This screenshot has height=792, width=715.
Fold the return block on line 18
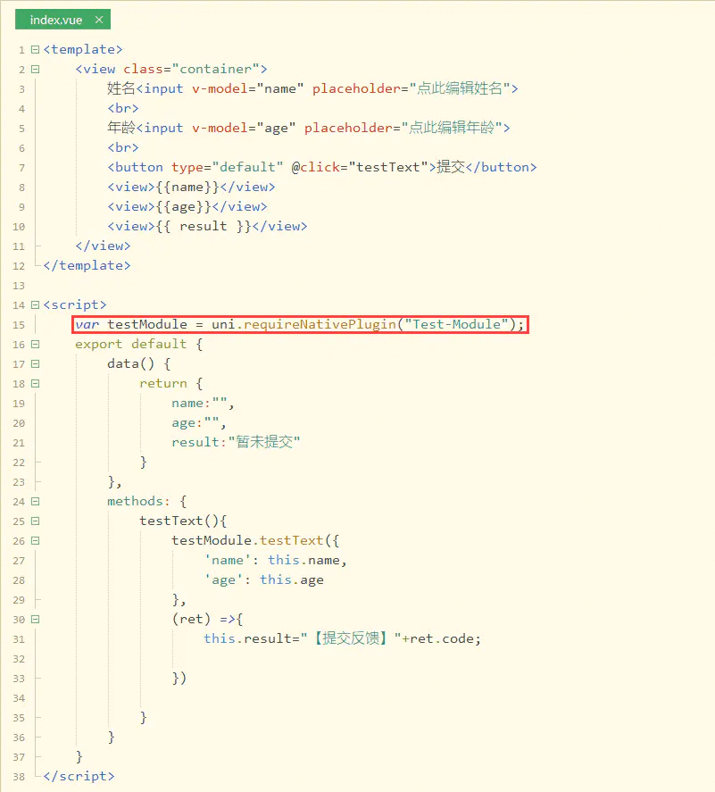point(35,383)
